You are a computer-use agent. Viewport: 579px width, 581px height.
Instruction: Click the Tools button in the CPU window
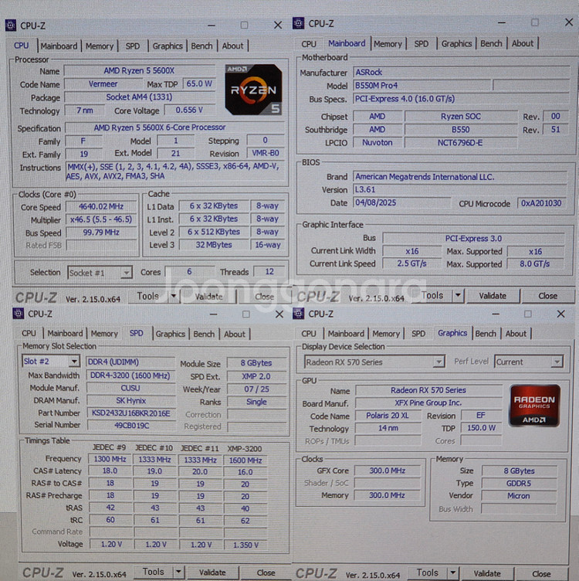click(x=148, y=297)
